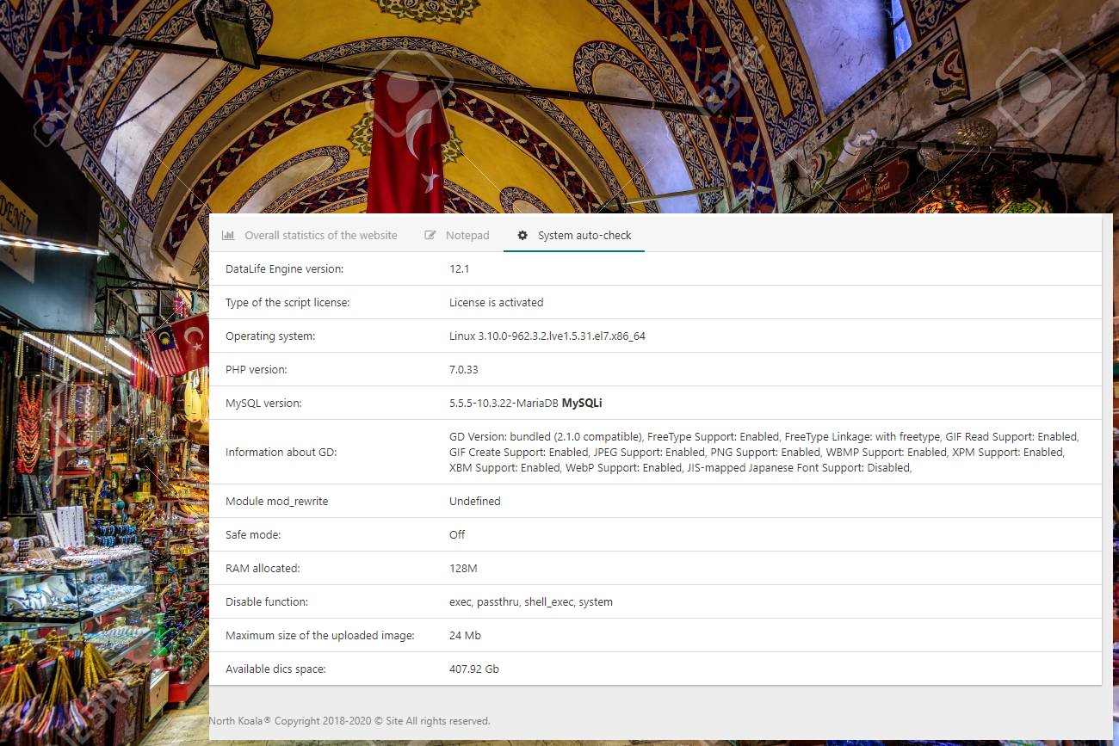Switch to Overall statistics of the website tab
The height and width of the screenshot is (746, 1119).
[x=320, y=235]
